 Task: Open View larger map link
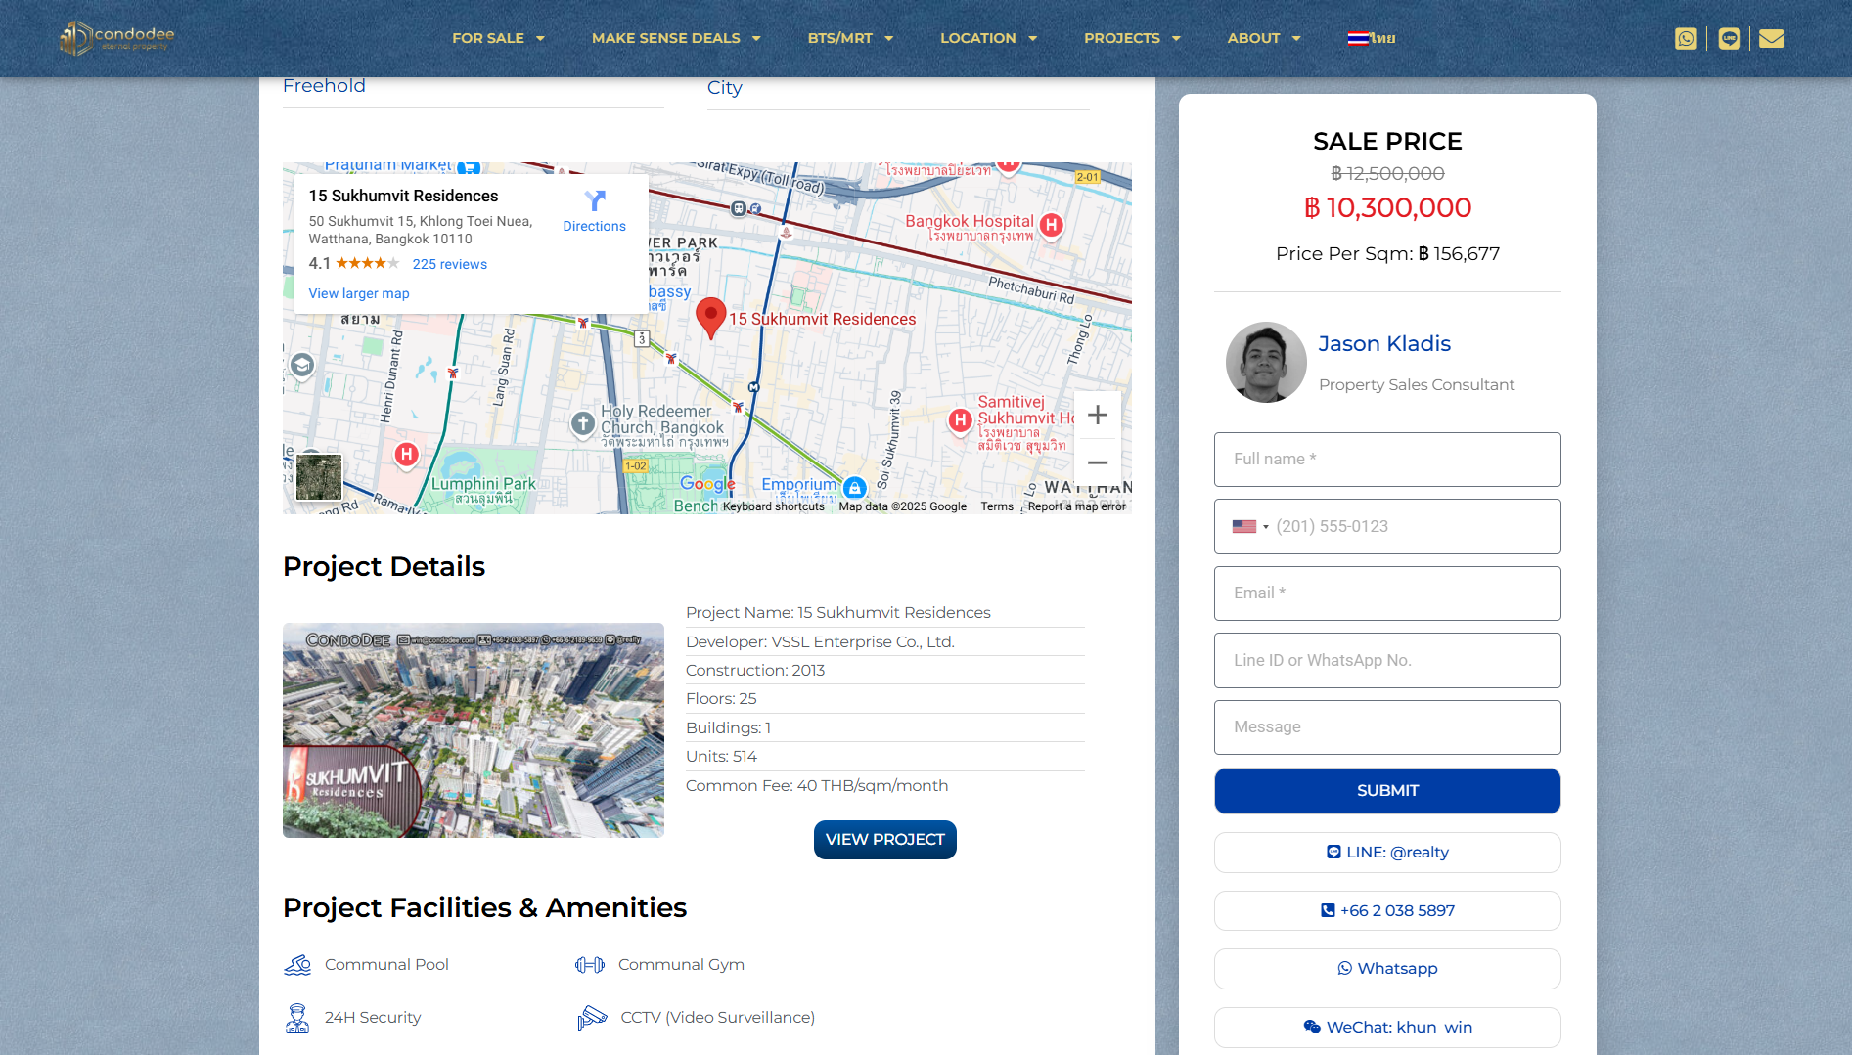point(359,293)
